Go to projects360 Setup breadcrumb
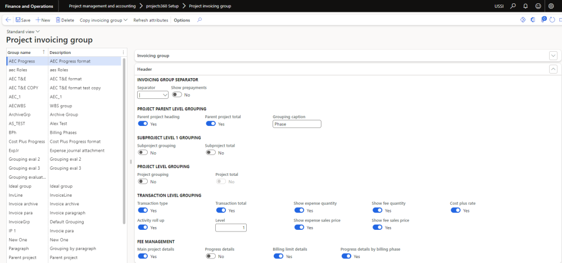Screen dimensions: 562x263 pos(162,6)
